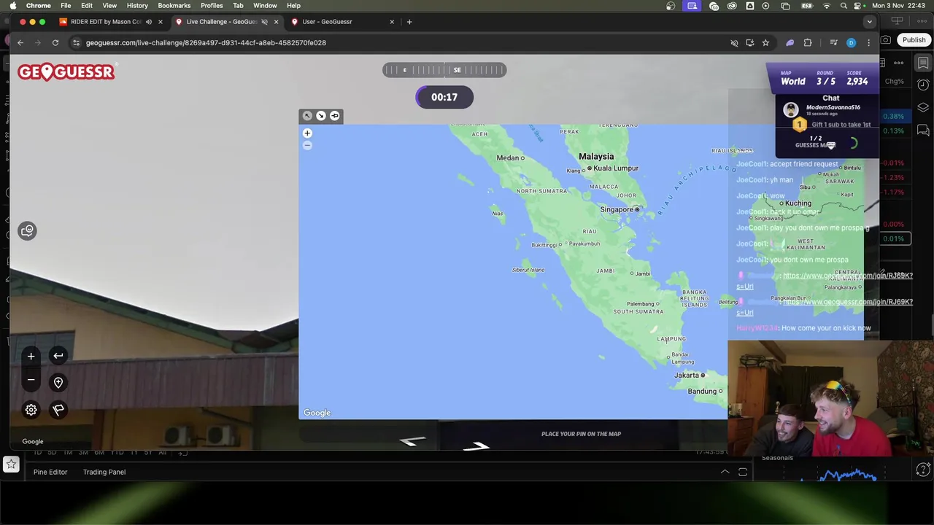Mute the RIDER EDIT tab audio
The image size is (934, 525).
tap(149, 22)
